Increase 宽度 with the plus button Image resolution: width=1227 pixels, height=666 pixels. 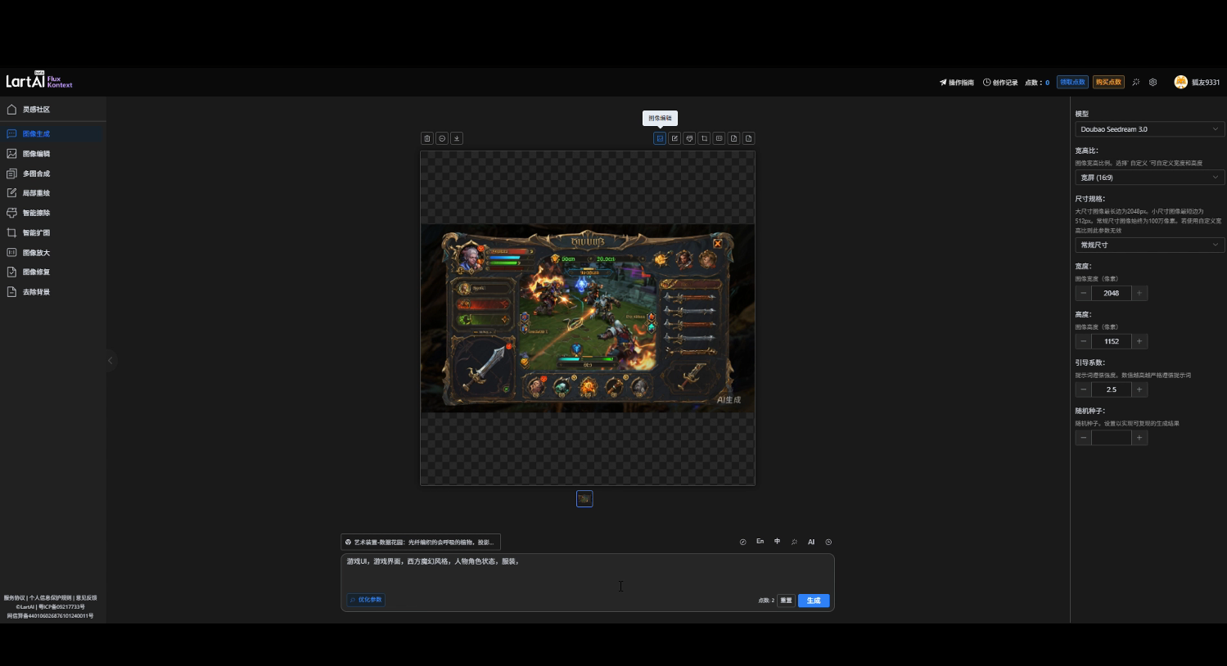[x=1139, y=293]
